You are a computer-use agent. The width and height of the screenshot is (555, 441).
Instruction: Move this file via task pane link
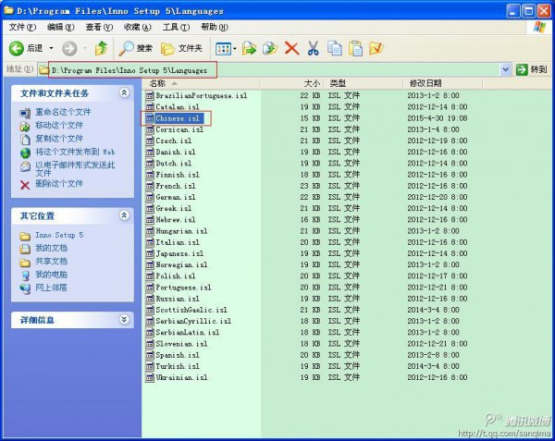coord(59,125)
